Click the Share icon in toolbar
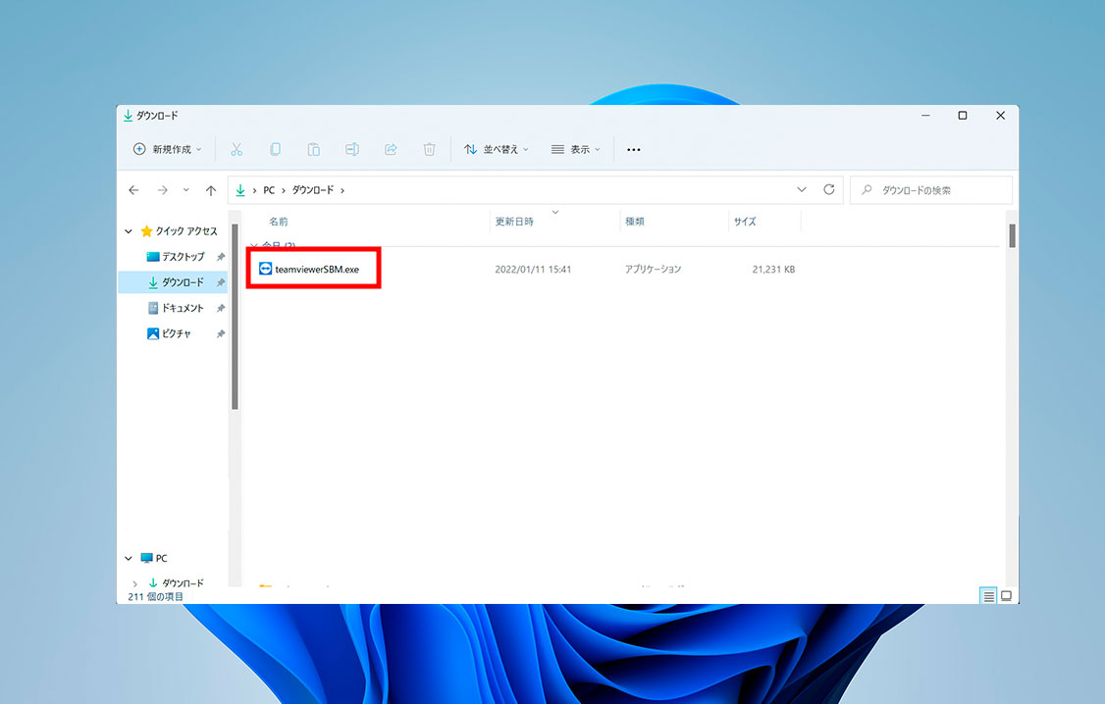 (x=391, y=149)
